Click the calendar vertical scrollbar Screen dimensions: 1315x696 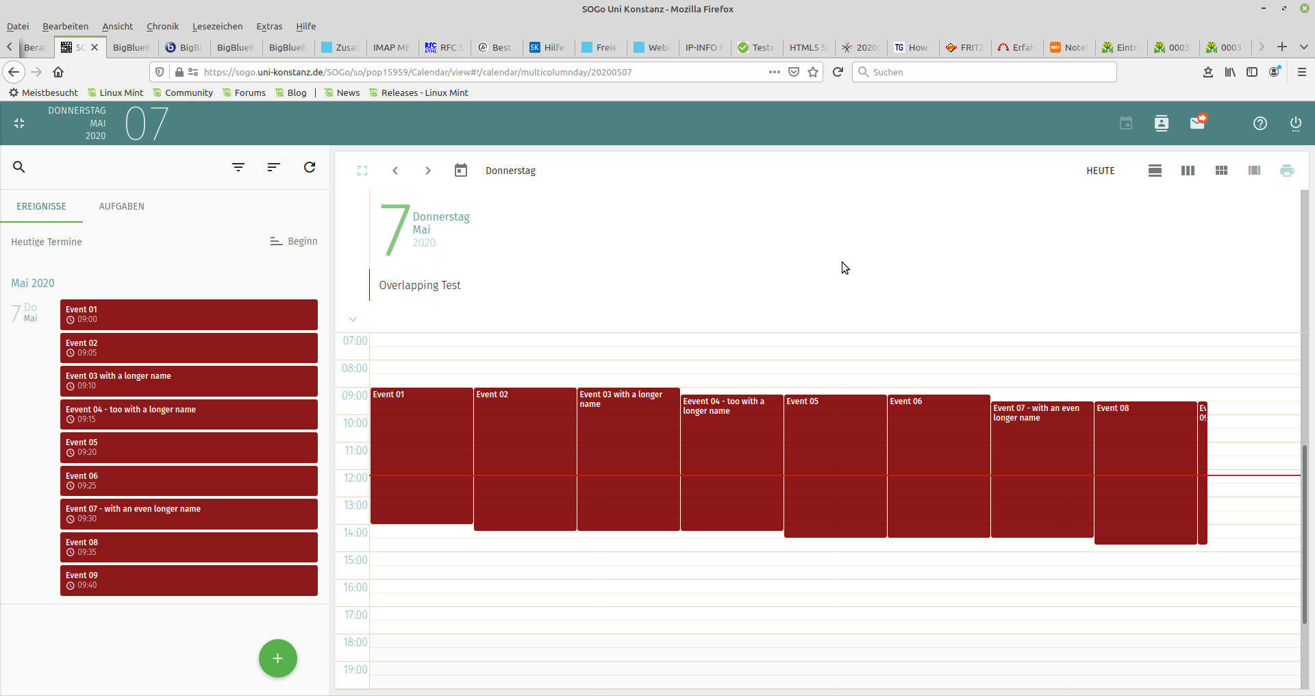pyautogui.click(x=1304, y=534)
